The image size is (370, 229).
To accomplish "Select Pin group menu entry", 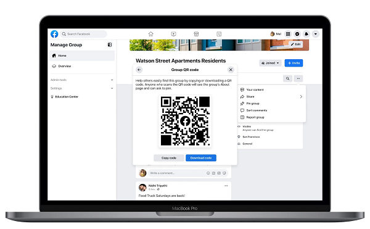I will pos(271,104).
